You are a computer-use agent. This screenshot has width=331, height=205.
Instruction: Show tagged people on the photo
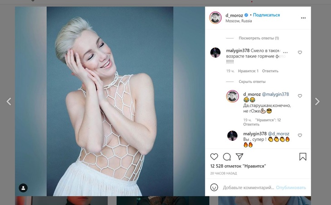(x=23, y=188)
